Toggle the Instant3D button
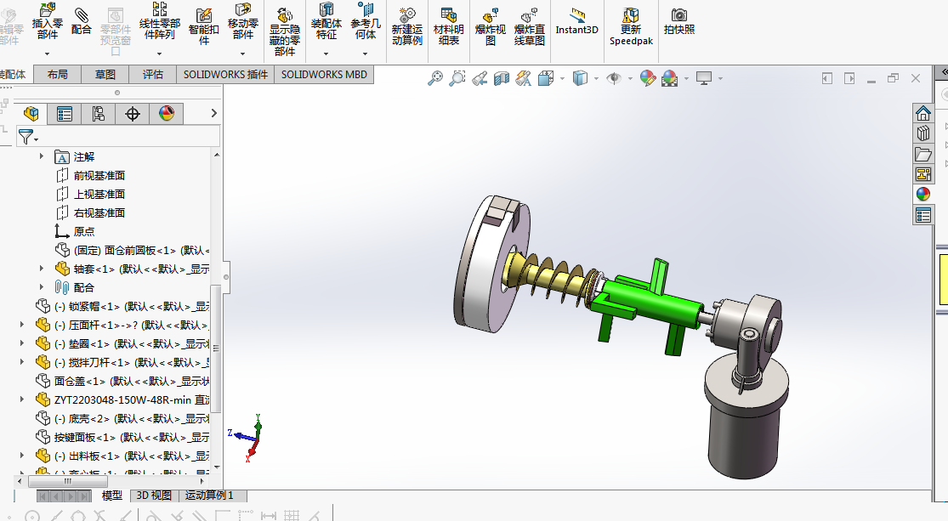The width and height of the screenshot is (948, 521). pyautogui.click(x=576, y=22)
